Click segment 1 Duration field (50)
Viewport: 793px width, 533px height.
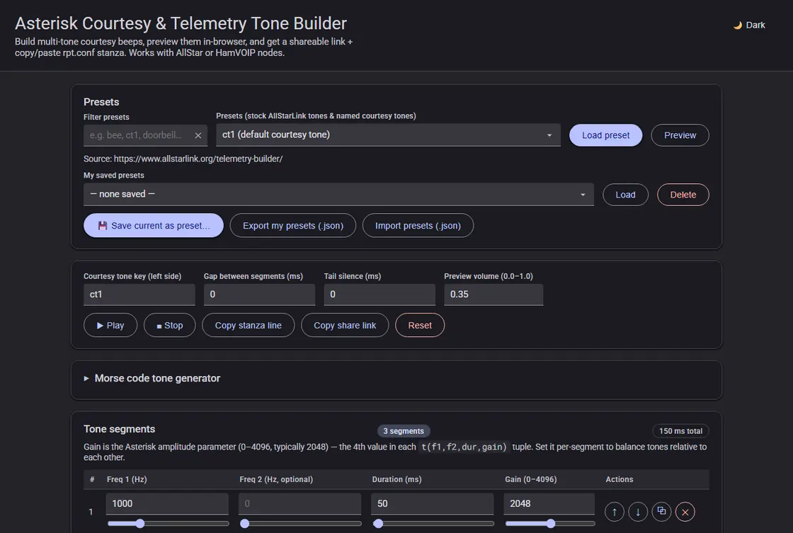click(432, 504)
